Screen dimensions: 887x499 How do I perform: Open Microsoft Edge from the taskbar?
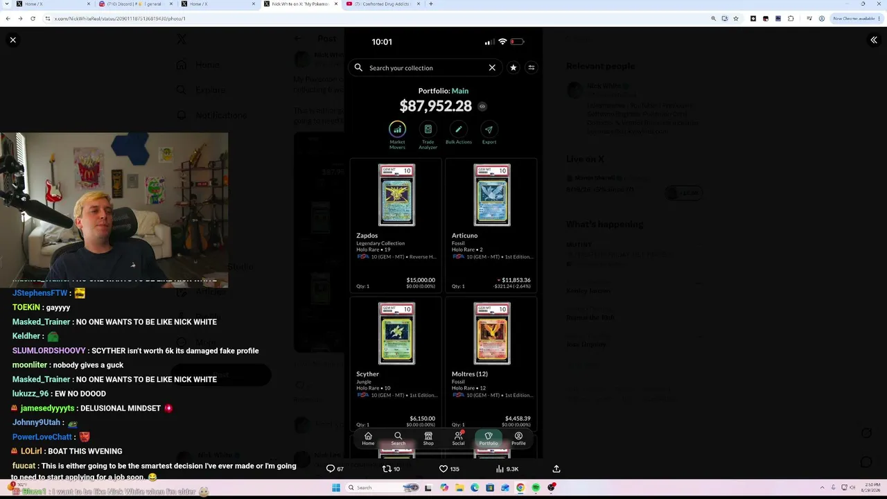[475, 488]
